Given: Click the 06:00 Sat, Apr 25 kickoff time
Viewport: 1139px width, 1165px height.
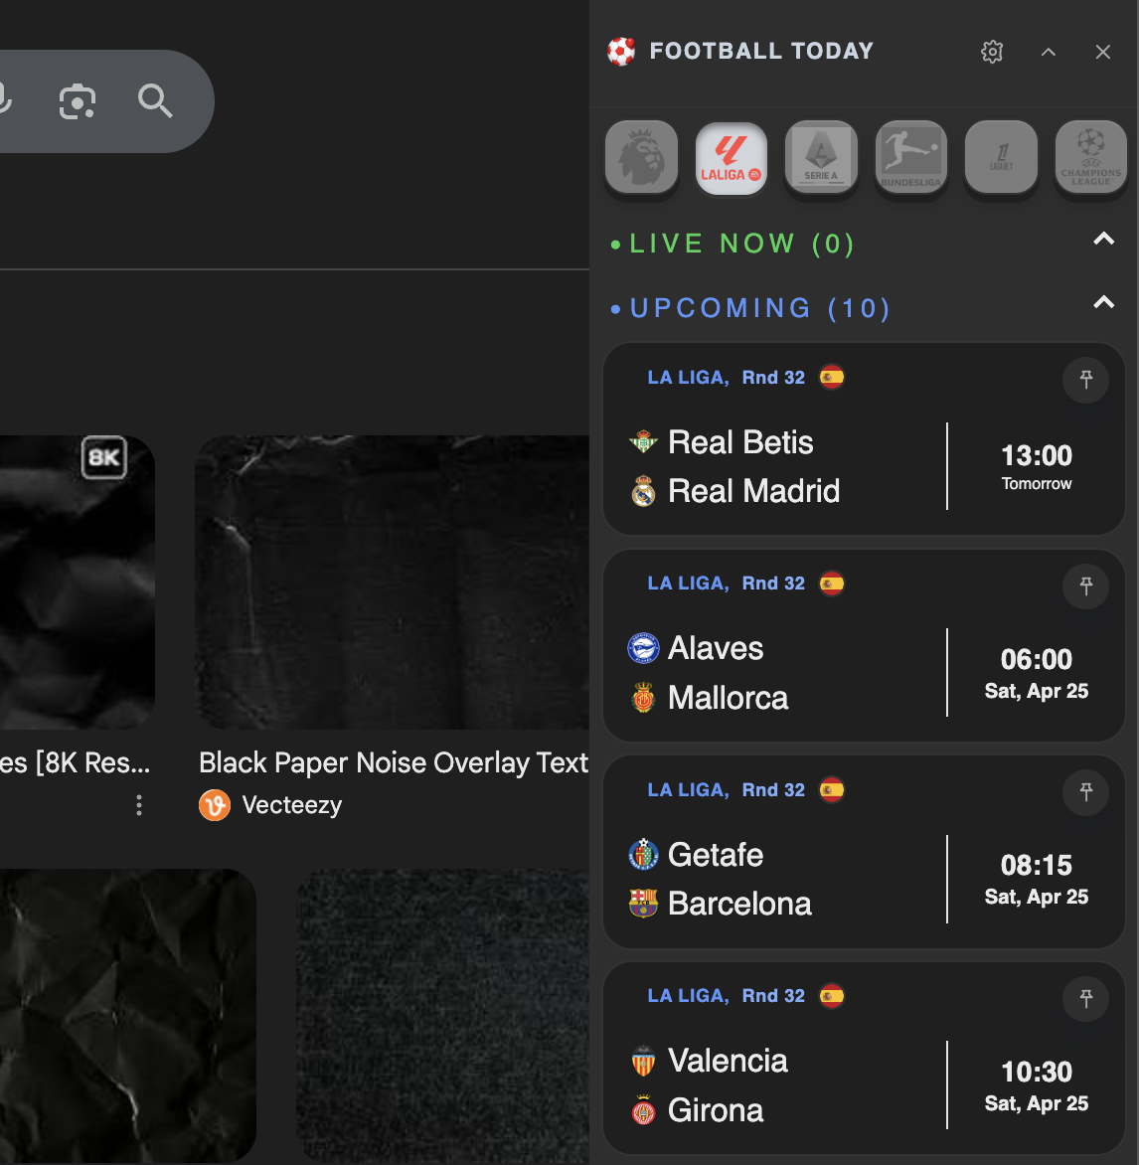Looking at the screenshot, I should coord(1037,673).
